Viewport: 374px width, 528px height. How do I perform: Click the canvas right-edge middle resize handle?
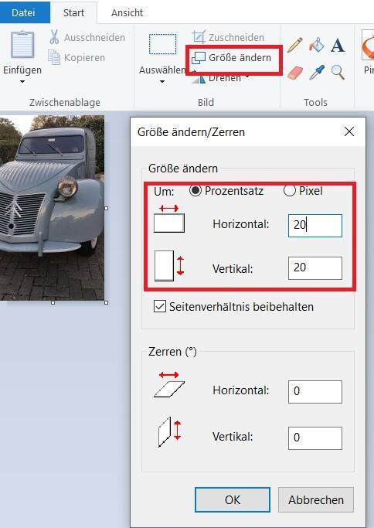pyautogui.click(x=107, y=209)
